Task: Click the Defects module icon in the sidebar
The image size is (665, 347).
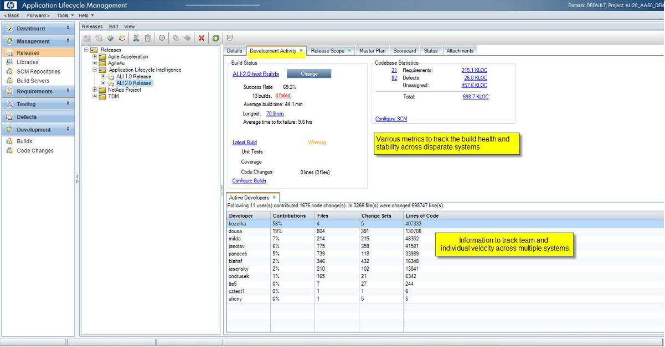Action: [x=9, y=117]
